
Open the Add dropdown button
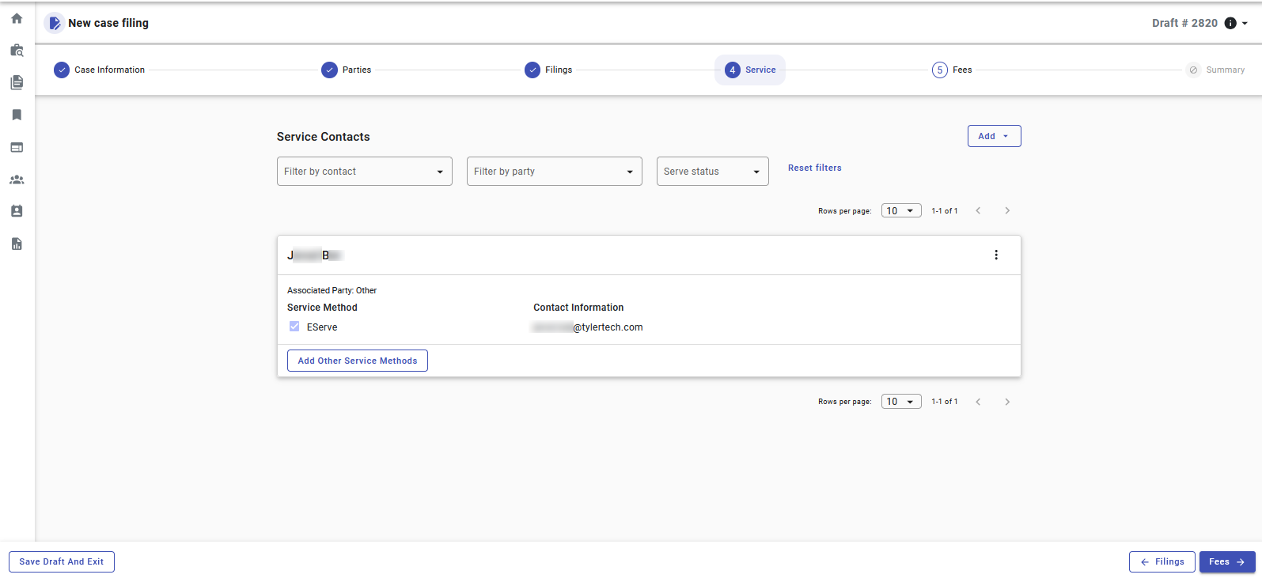click(994, 136)
